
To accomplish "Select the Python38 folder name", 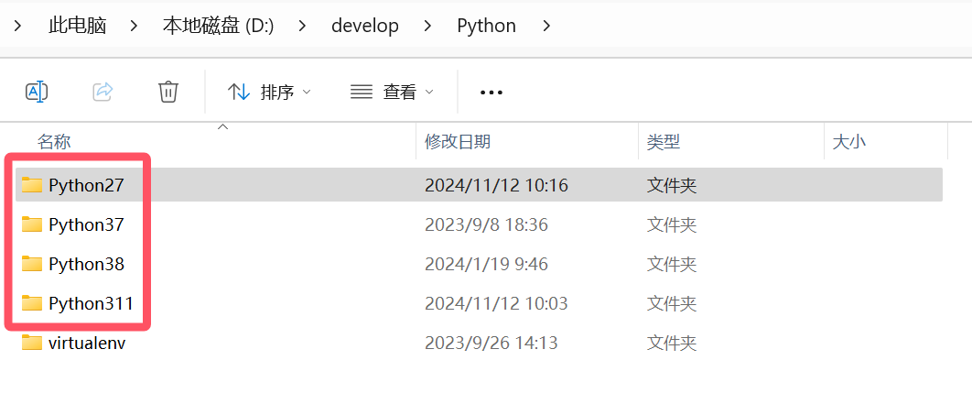I will [86, 264].
